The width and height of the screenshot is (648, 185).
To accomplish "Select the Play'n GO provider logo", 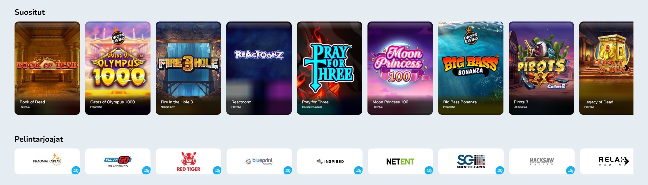I will coord(118,161).
